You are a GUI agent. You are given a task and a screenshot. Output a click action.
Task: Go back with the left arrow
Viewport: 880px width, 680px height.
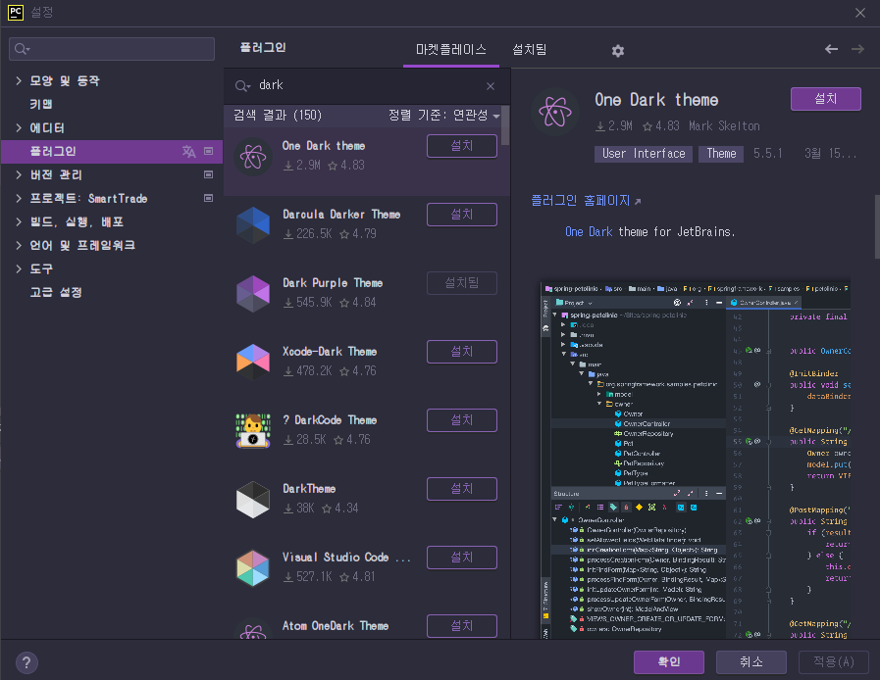coord(831,49)
